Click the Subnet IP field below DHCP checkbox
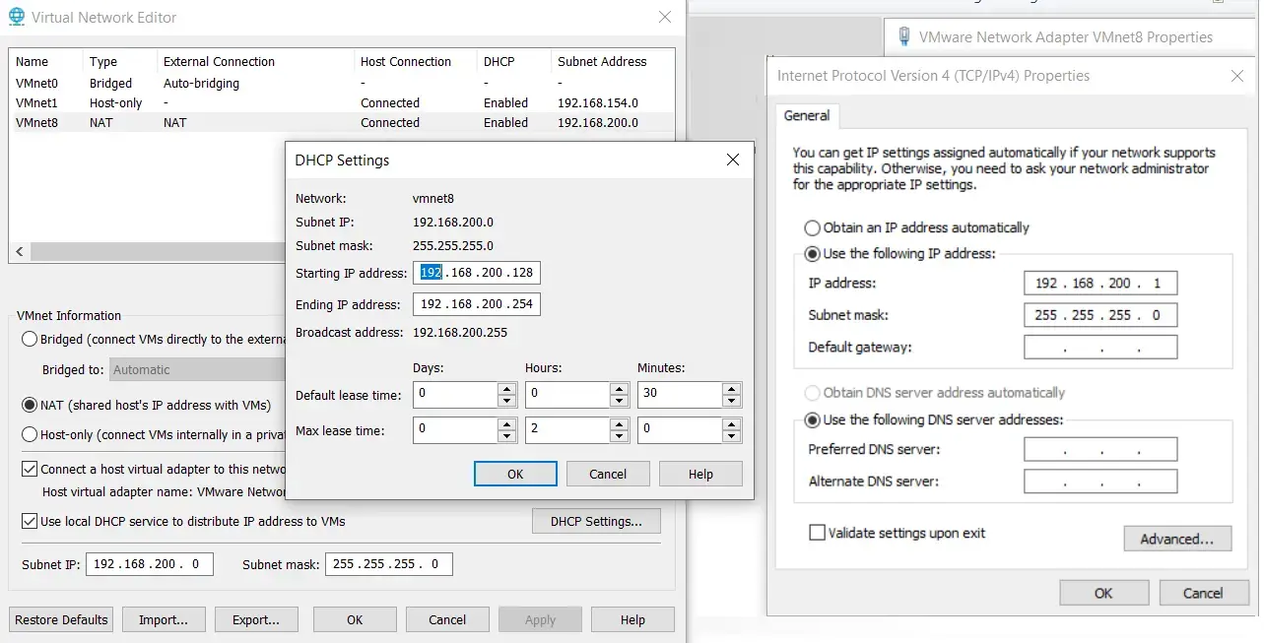The width and height of the screenshot is (1264, 643). (x=150, y=564)
